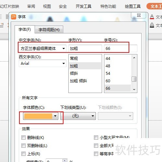Toggle the 全部大写 checkbox
This screenshot has width=162, height=162.
(x=96, y=146)
